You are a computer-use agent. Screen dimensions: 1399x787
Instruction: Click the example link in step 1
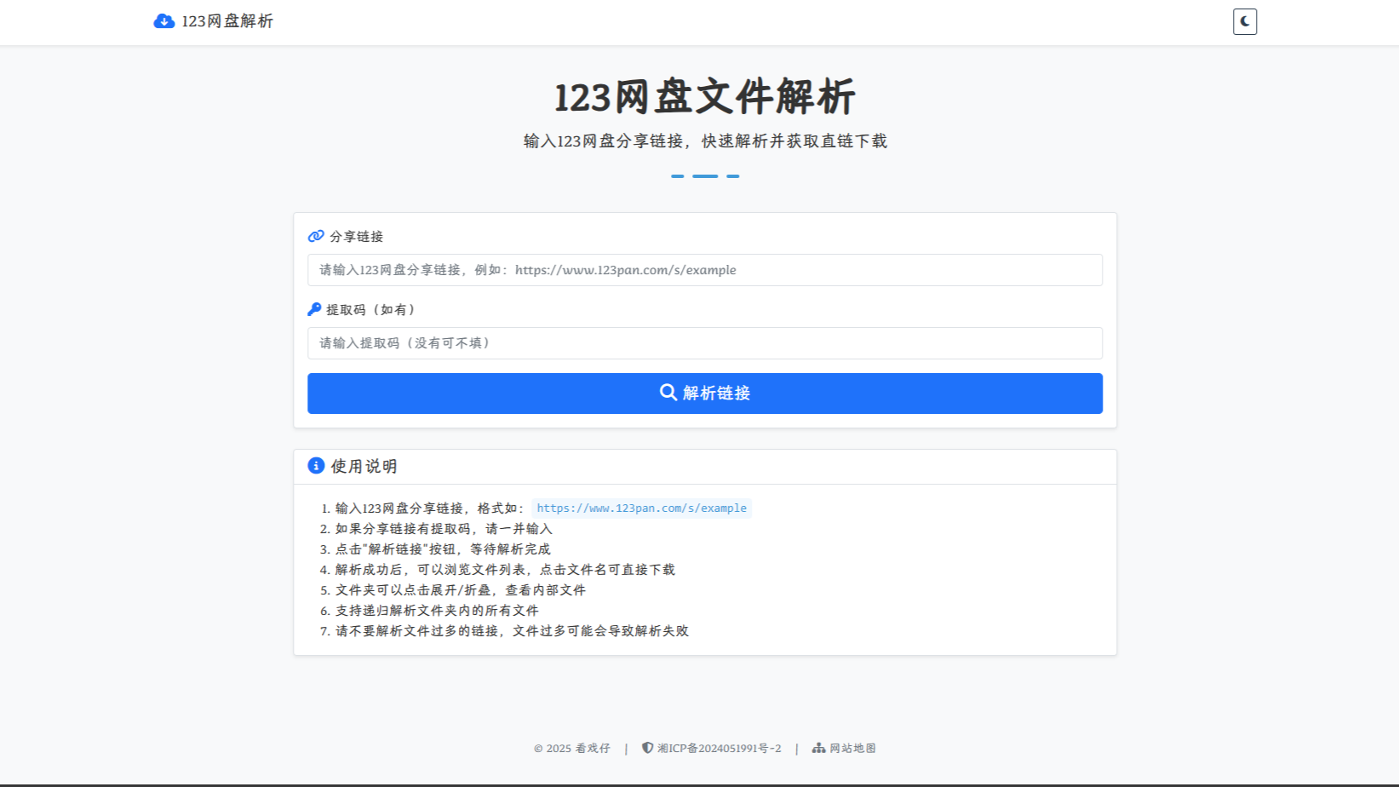point(641,508)
